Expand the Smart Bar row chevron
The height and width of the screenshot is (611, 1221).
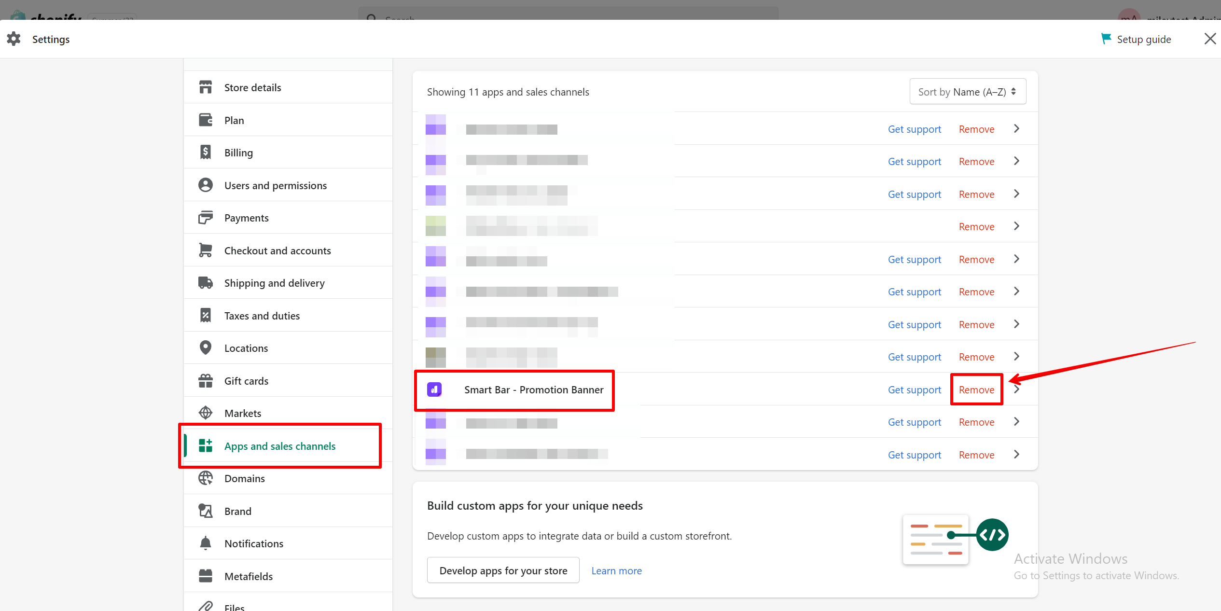point(1017,389)
